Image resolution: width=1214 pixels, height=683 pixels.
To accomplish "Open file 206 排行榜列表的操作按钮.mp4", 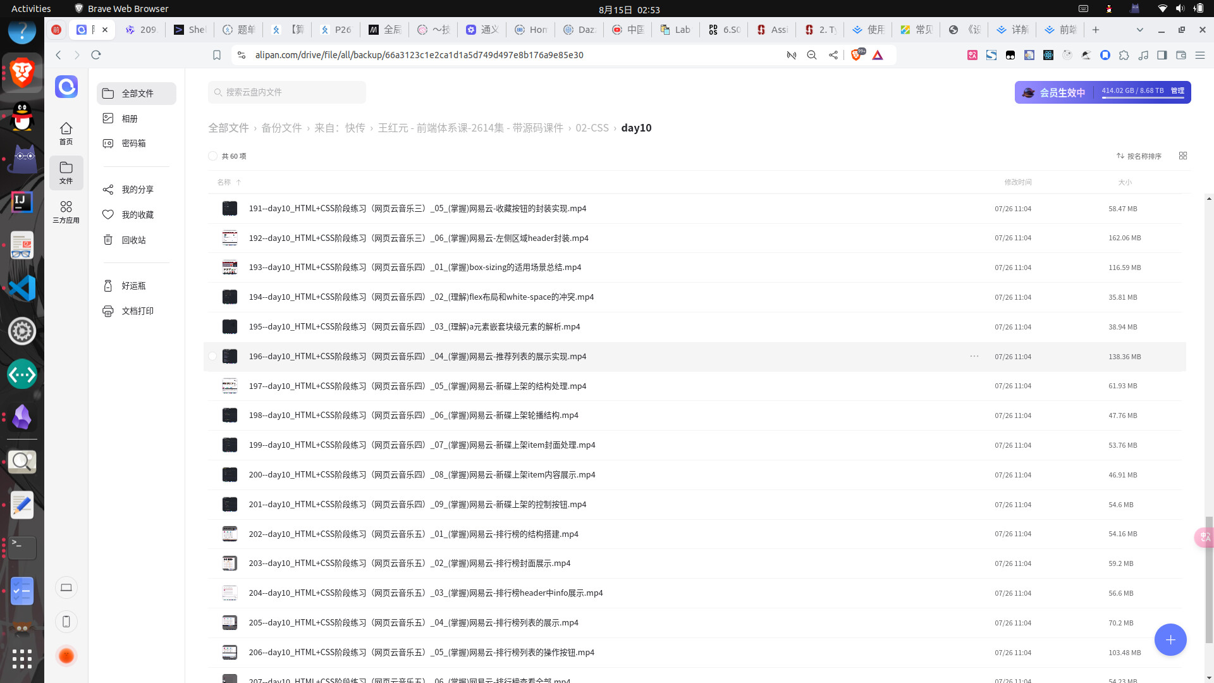I will (421, 653).
